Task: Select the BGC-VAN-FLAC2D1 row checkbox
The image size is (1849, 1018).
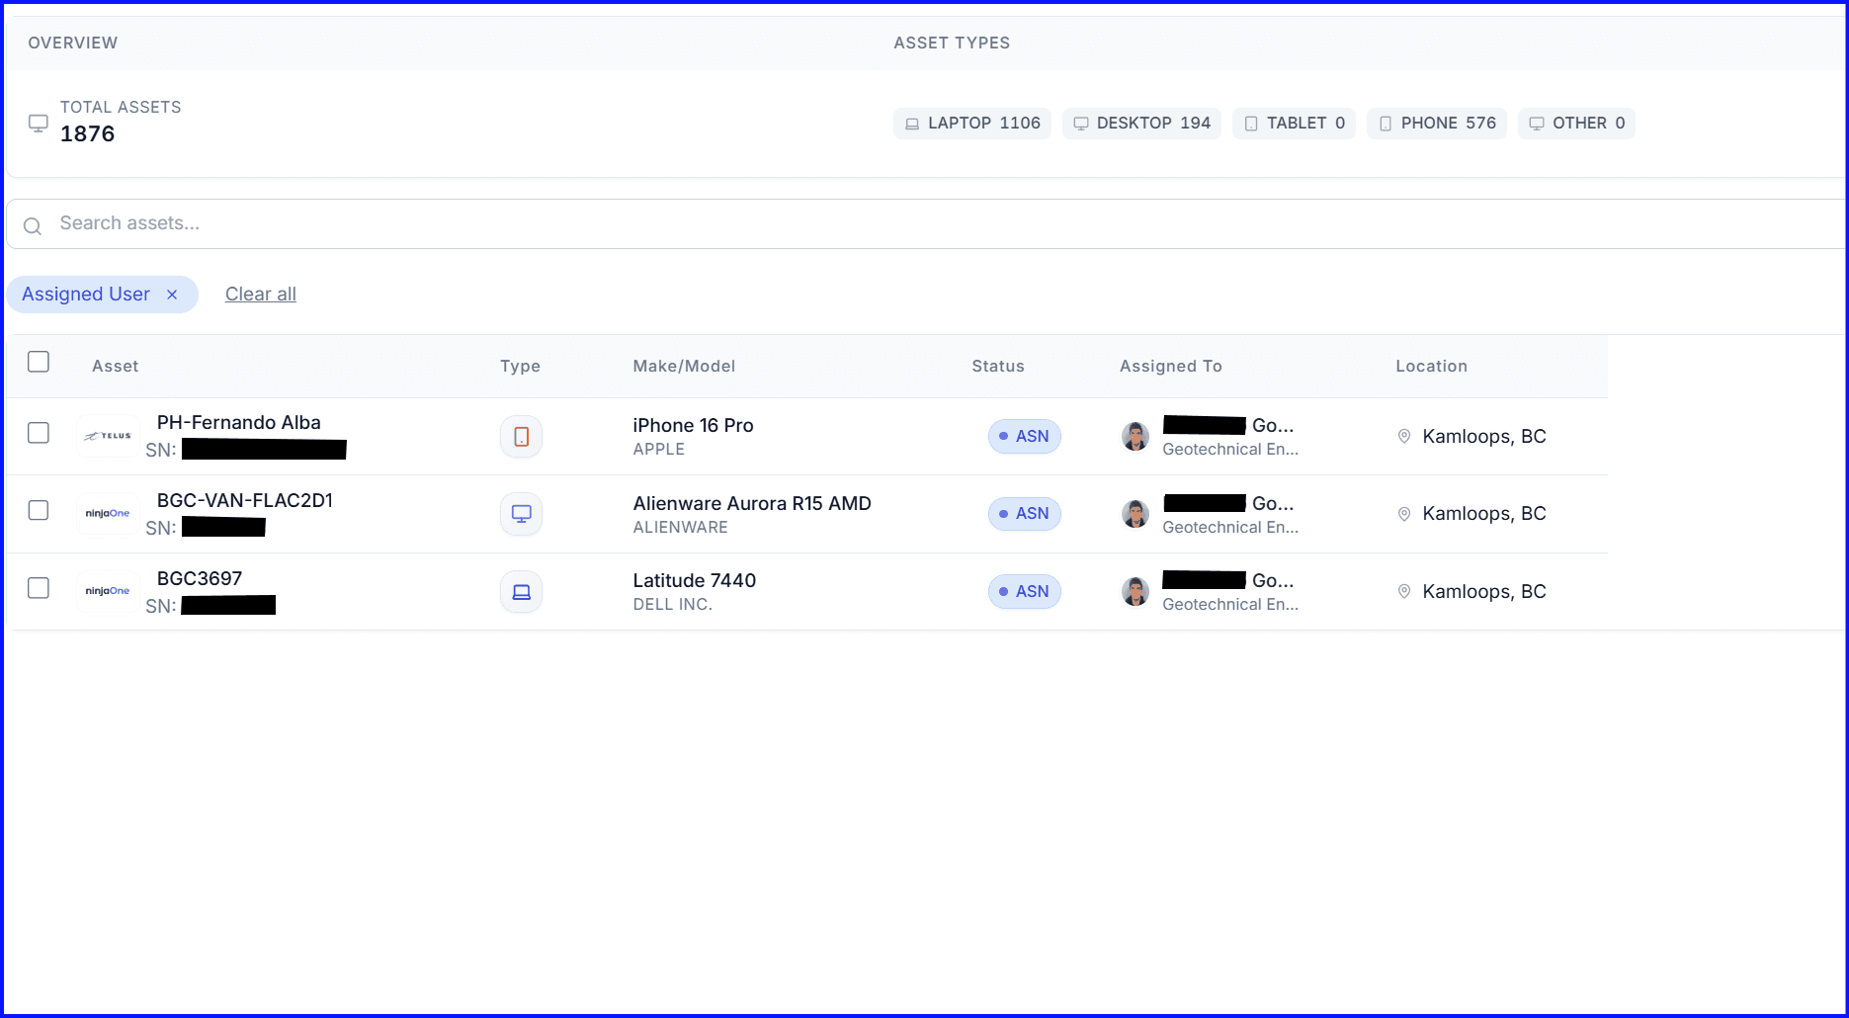Action: point(39,510)
